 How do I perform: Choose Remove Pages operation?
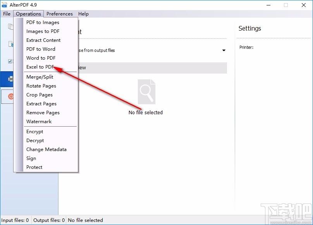pos(43,113)
